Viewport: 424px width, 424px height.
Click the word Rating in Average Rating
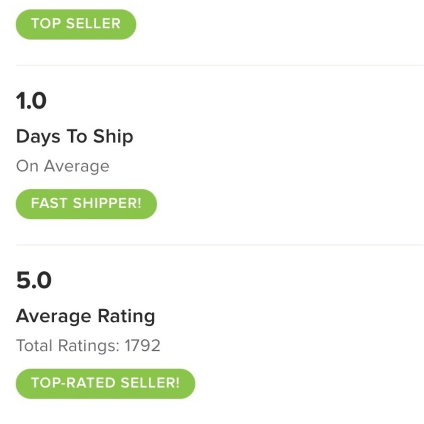pos(126,317)
